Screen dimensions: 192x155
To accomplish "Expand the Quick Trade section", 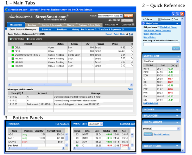I will click(x=177, y=146).
